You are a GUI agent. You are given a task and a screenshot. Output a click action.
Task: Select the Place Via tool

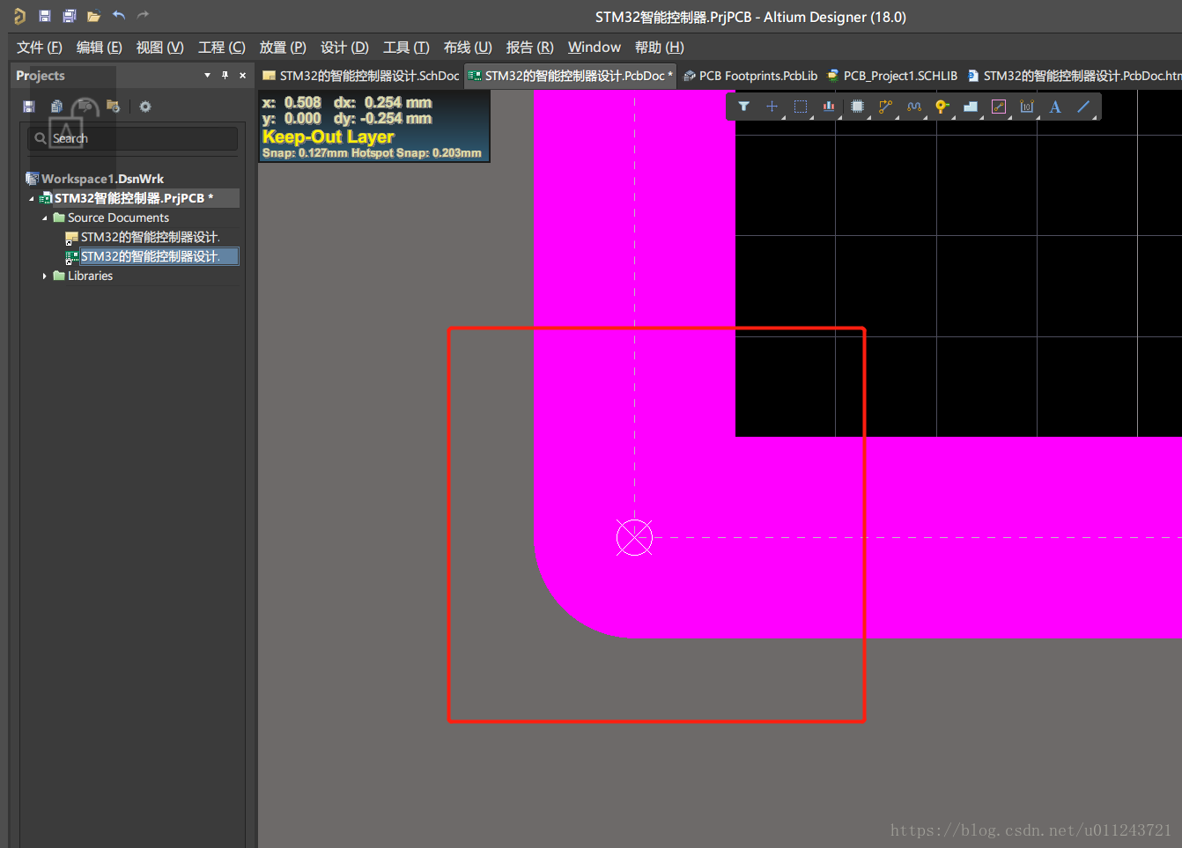click(x=942, y=107)
